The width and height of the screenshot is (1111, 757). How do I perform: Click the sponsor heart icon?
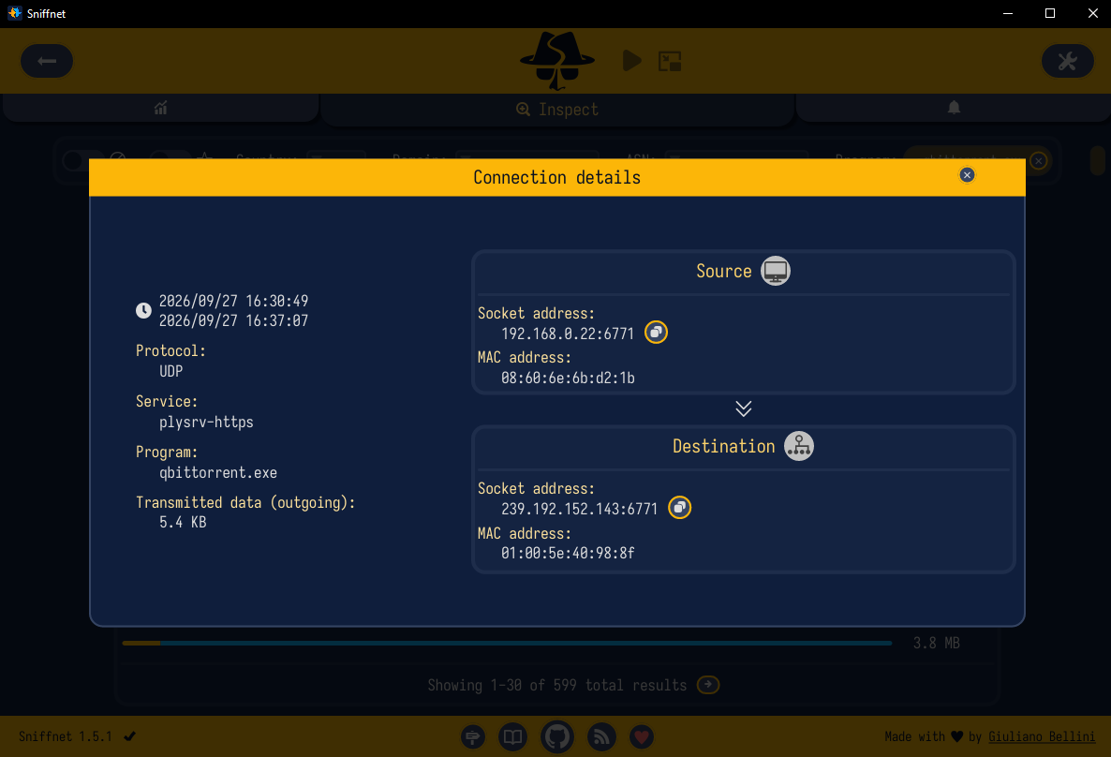(642, 736)
